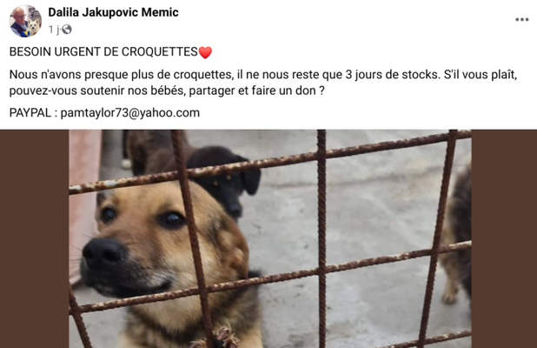Click the dark dog at photo's right edge
537x348 pixels.
(457, 237)
